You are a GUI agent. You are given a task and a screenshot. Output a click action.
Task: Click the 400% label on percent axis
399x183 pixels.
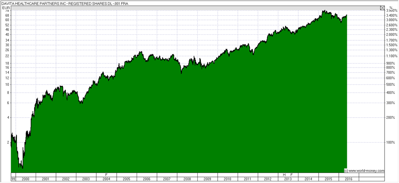[391, 93]
